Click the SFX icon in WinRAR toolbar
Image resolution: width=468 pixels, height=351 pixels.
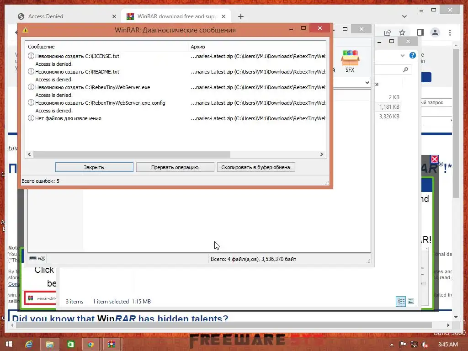pos(350,61)
